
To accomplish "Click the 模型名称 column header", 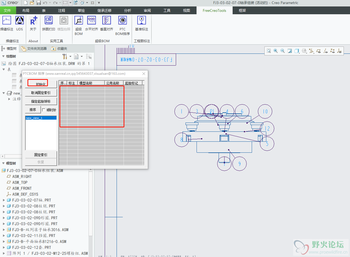I will coord(91,83).
